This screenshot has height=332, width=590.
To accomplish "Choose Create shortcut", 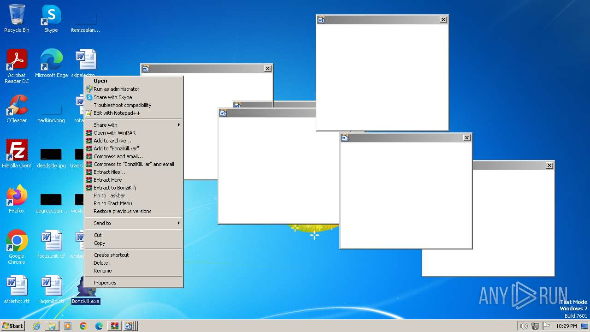I will pos(134,255).
